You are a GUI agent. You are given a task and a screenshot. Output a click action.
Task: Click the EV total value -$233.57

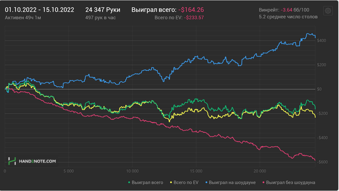point(194,18)
